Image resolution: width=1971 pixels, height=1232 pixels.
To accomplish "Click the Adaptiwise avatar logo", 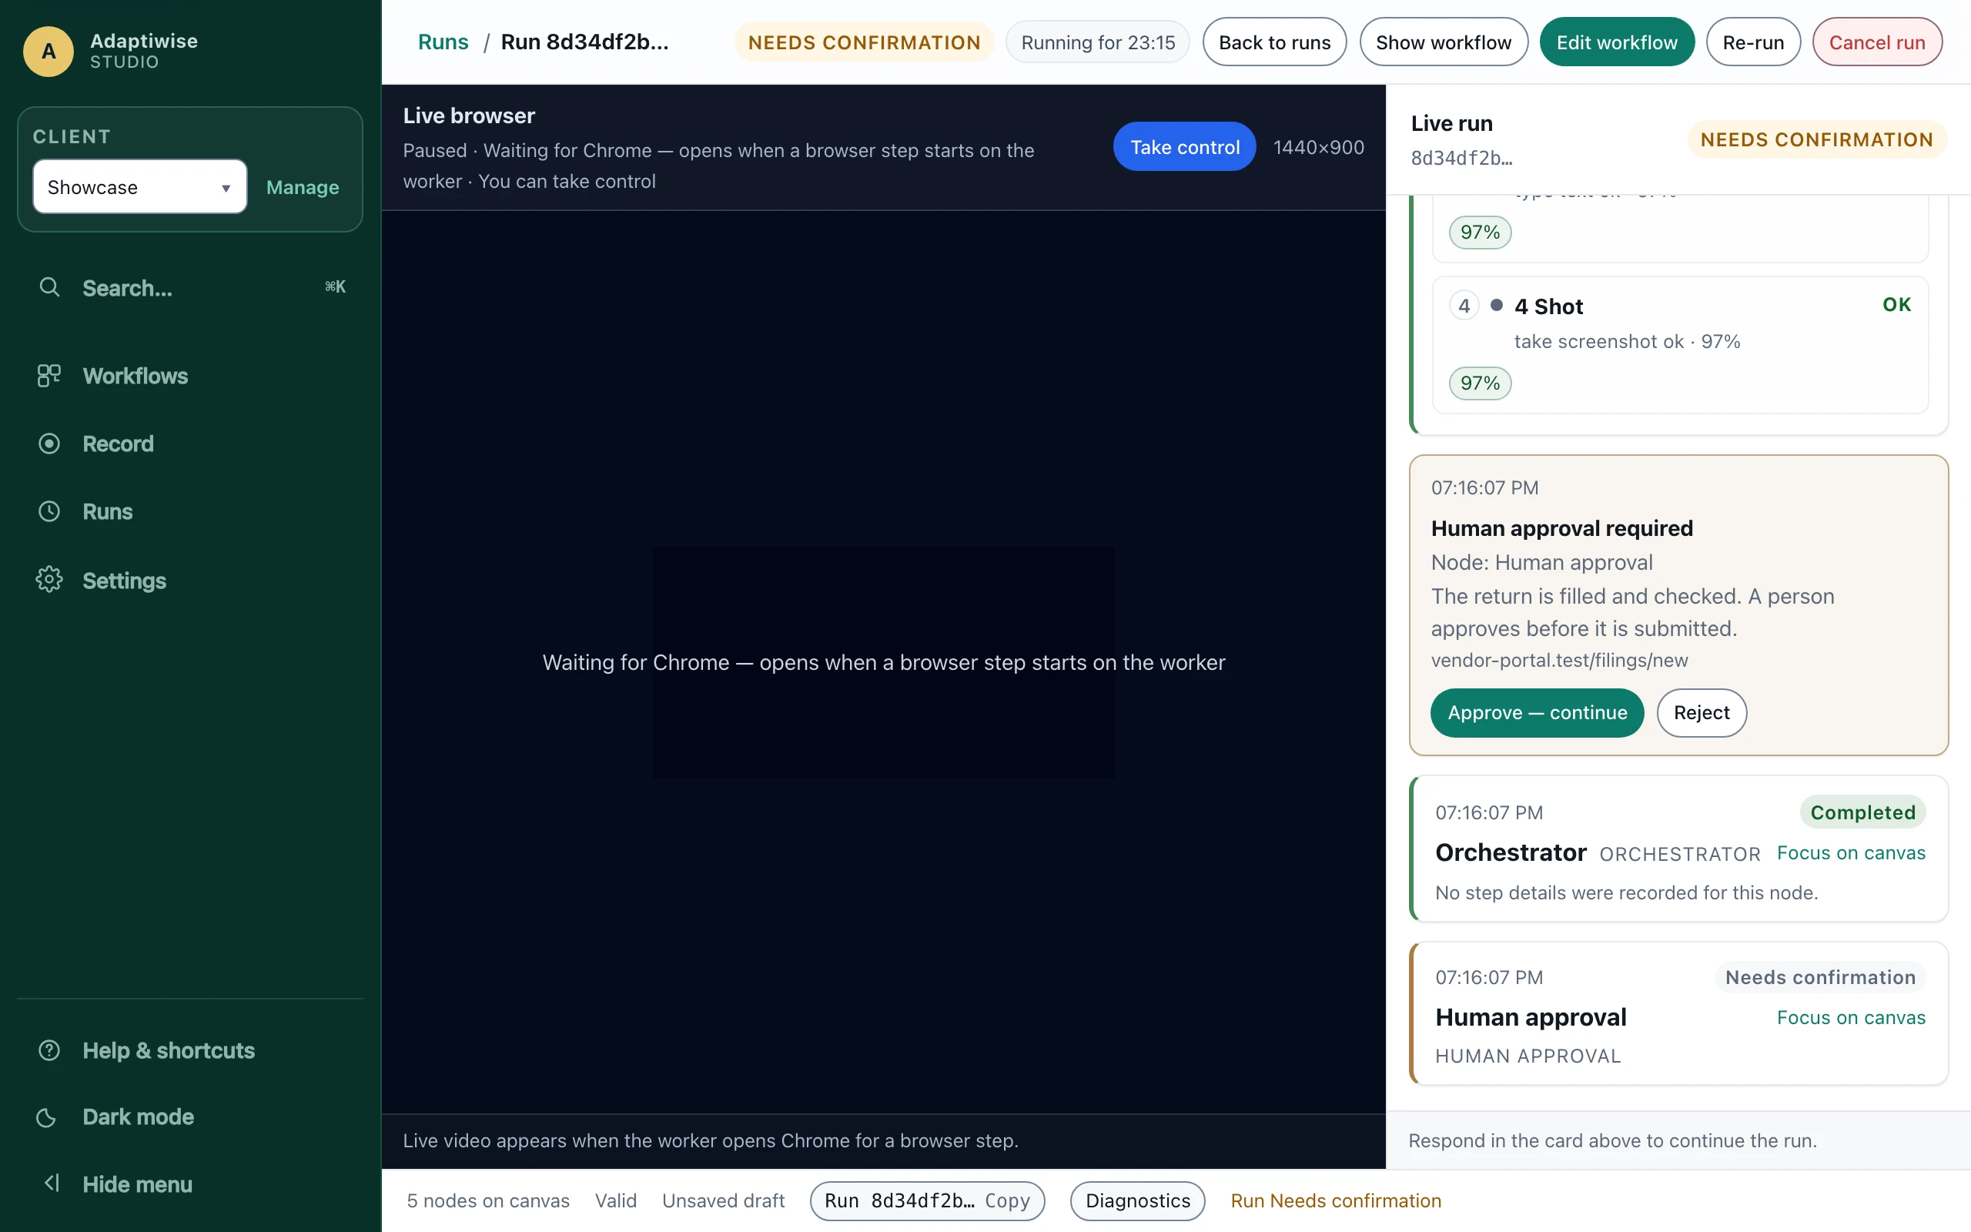I will coord(48,51).
